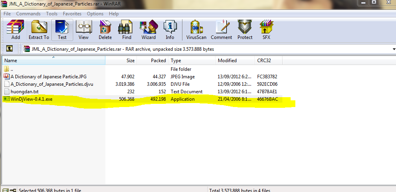Click the 'DJVU File' type cell

[x=180, y=84]
